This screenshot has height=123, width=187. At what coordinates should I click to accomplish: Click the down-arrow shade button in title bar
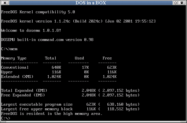pyautogui.click(x=182, y=3)
